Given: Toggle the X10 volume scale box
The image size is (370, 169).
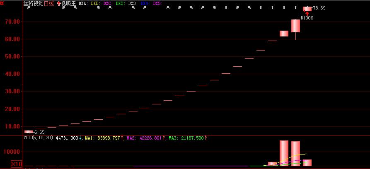Looking at the screenshot, I should tap(17, 164).
